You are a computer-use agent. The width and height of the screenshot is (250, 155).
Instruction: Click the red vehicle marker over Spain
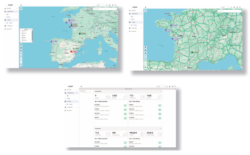coord(74,52)
